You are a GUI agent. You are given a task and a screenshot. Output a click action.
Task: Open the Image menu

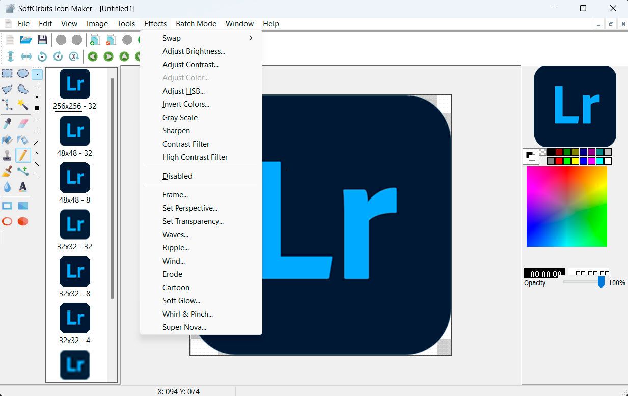click(x=97, y=24)
